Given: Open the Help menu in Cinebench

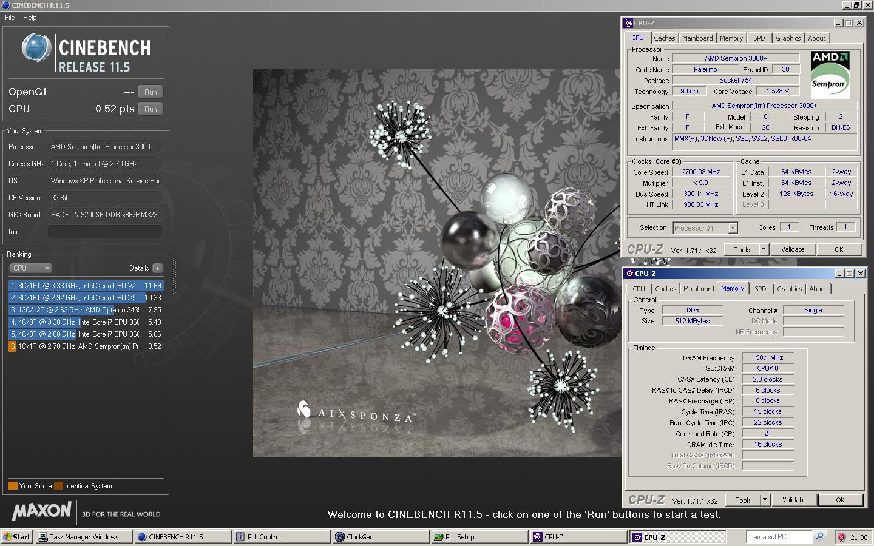Looking at the screenshot, I should tap(30, 18).
